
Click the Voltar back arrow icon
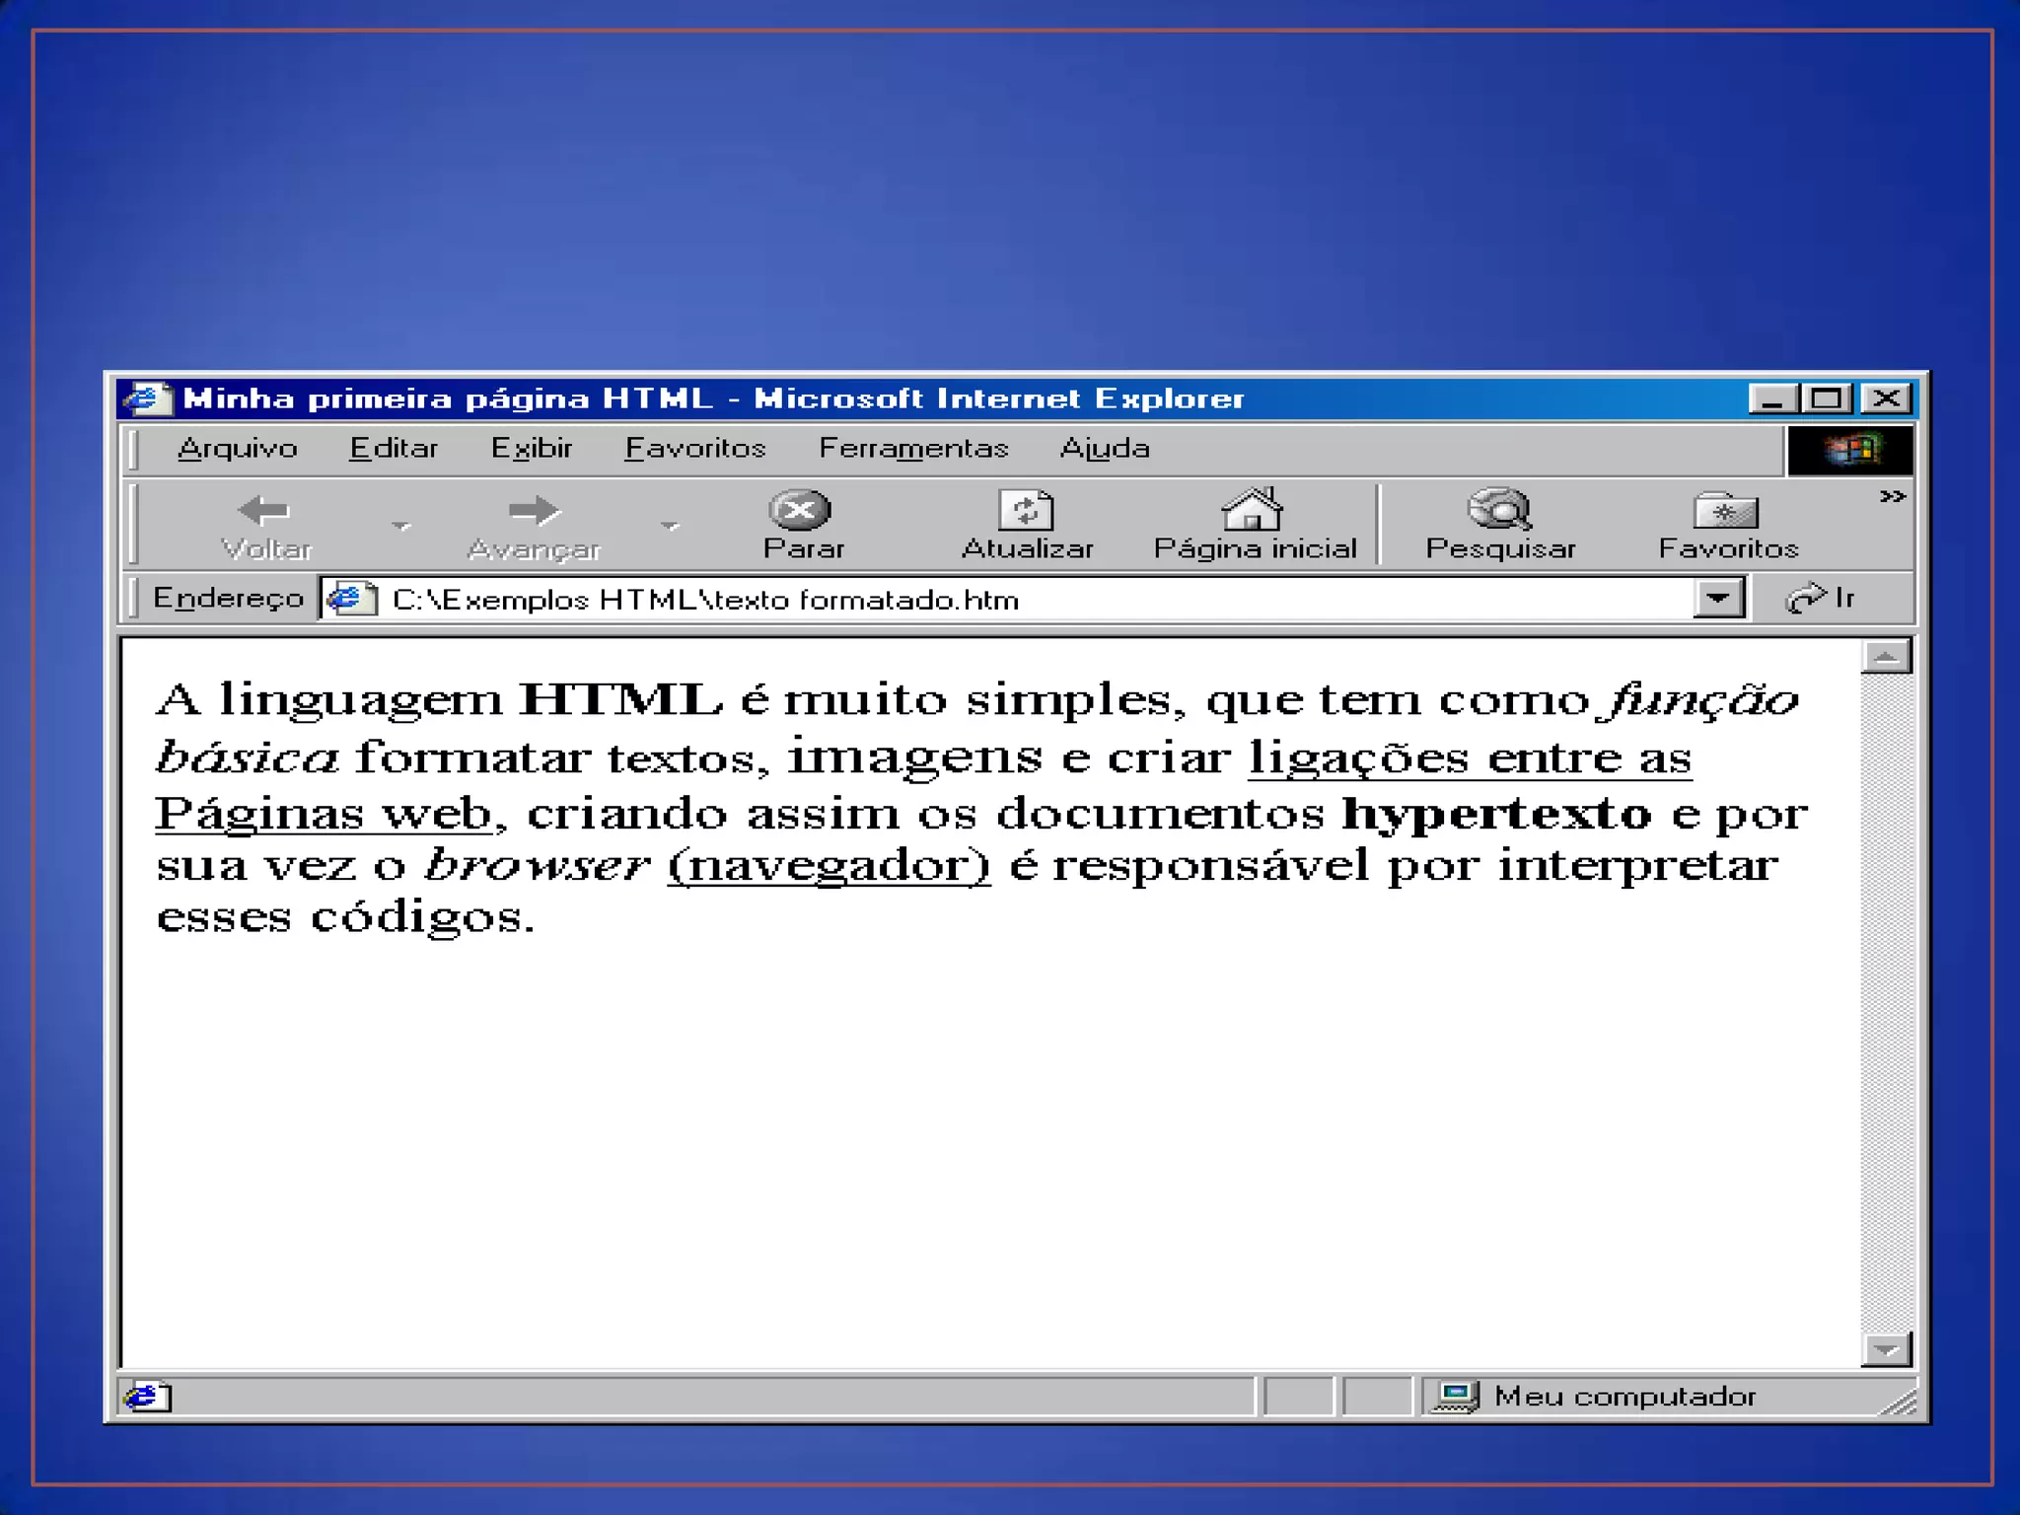264,510
